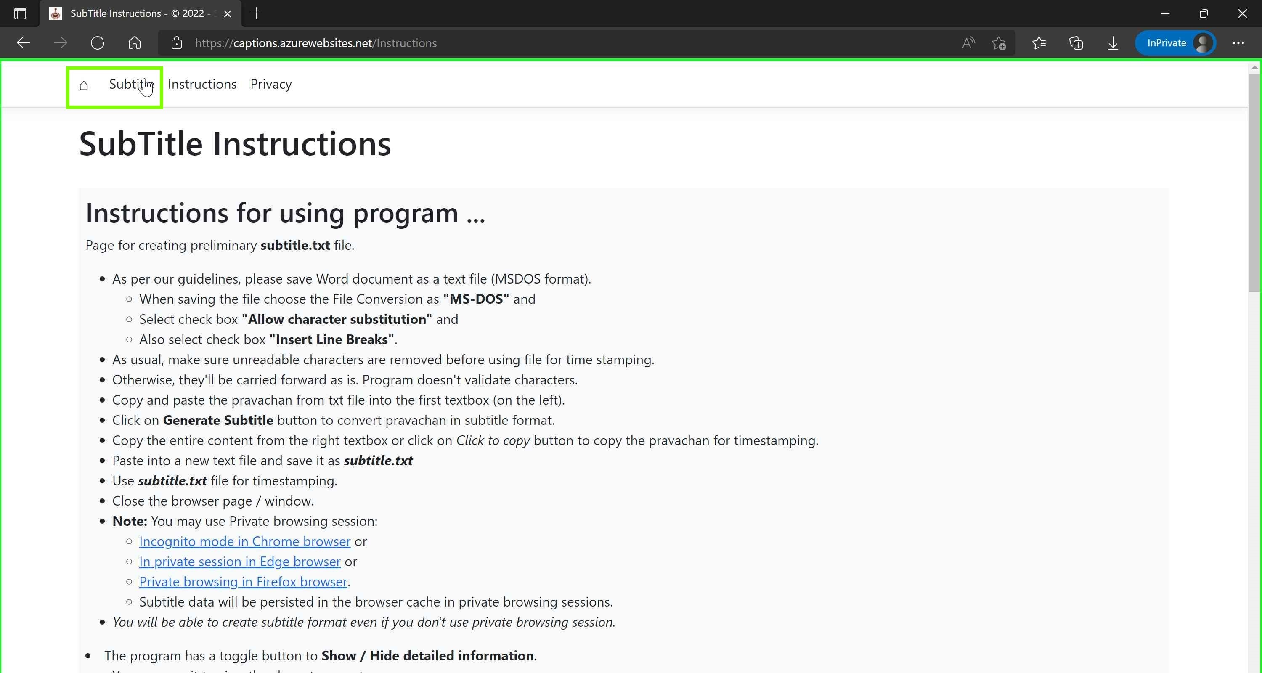Viewport: 1262px width, 673px height.
Task: Click the InPrivate profile button
Action: 1175,43
